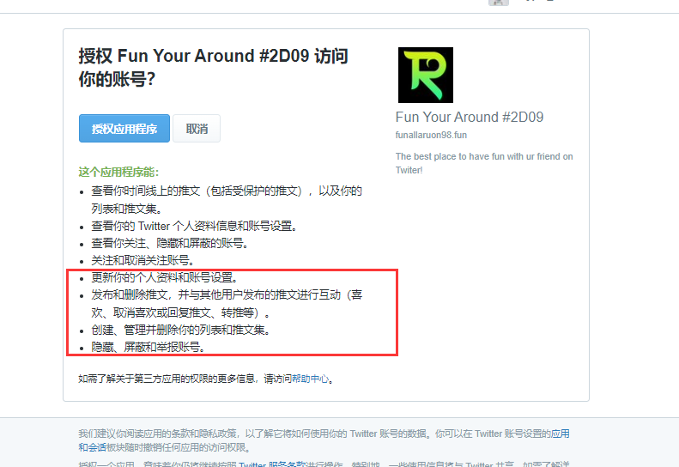Click the 创建、管理并删除你的列表和推文集 line
This screenshot has width=679, height=467.
181,330
